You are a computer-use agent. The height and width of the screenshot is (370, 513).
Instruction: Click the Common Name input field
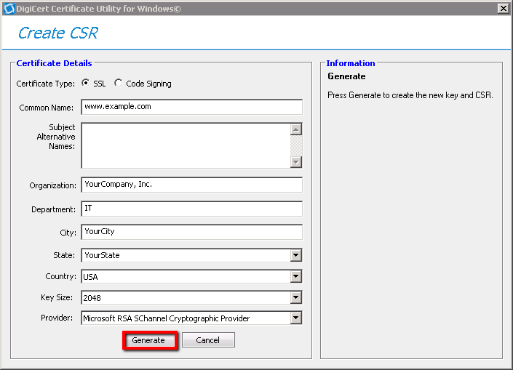[191, 107]
